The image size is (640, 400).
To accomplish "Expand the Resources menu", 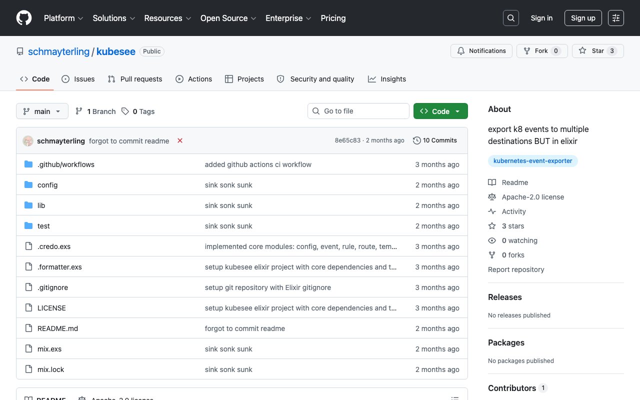I will (x=168, y=18).
